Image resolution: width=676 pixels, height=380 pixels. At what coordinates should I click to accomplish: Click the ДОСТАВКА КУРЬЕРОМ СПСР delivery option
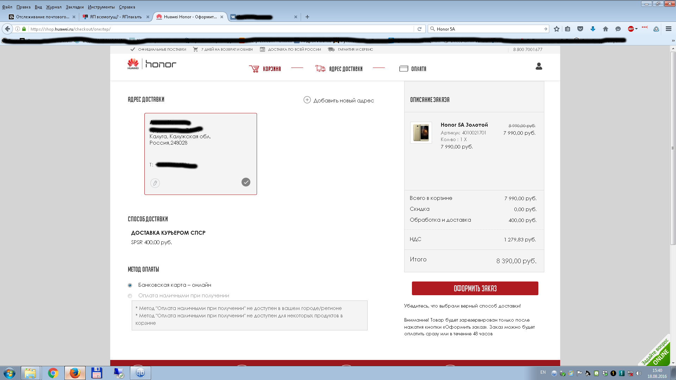[168, 233]
